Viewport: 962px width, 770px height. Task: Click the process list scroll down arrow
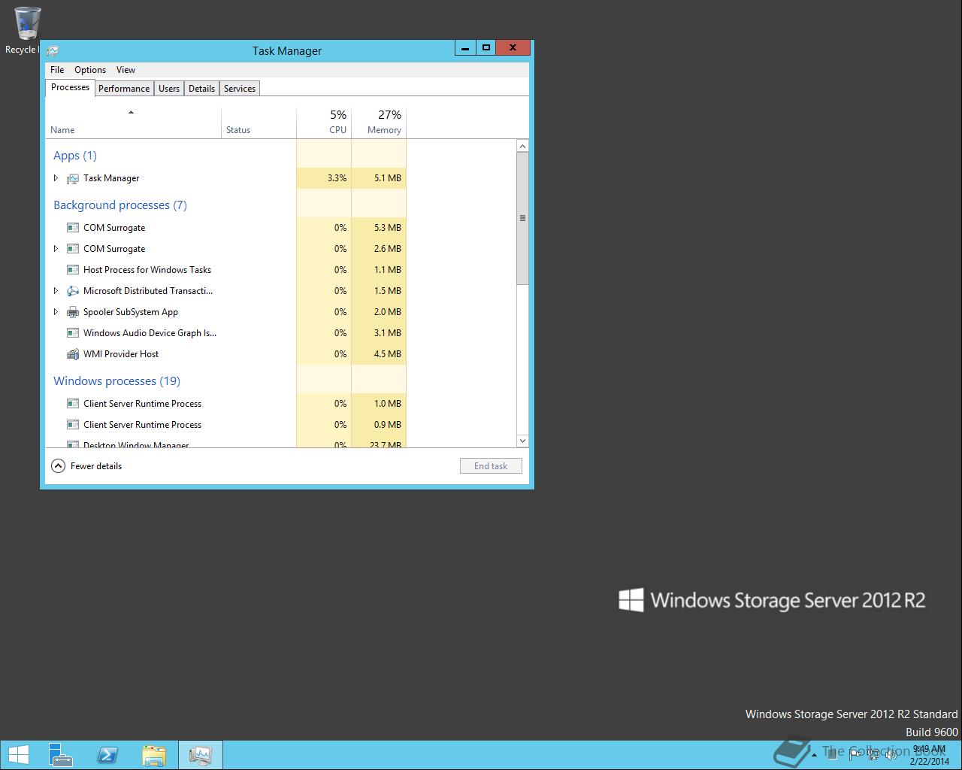tap(523, 441)
